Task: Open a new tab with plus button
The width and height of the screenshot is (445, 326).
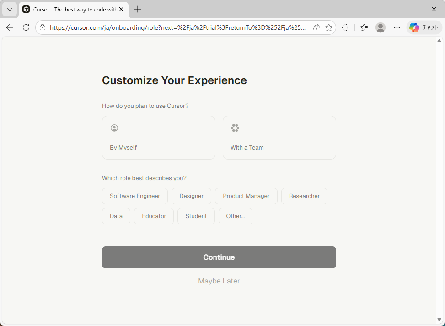Action: (x=138, y=9)
